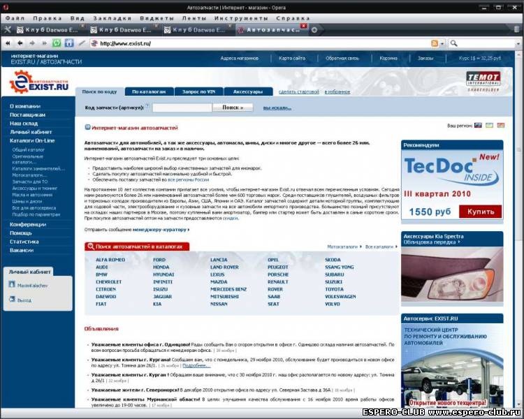Go back with the Back arrow

(20, 43)
